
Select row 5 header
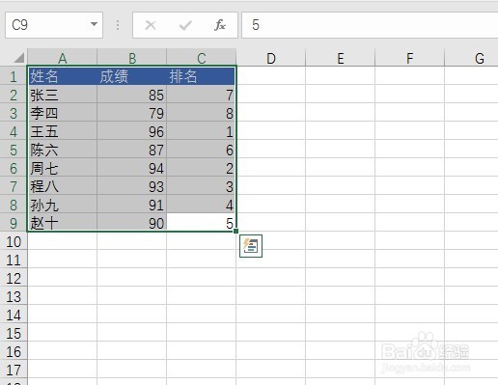tap(14, 150)
